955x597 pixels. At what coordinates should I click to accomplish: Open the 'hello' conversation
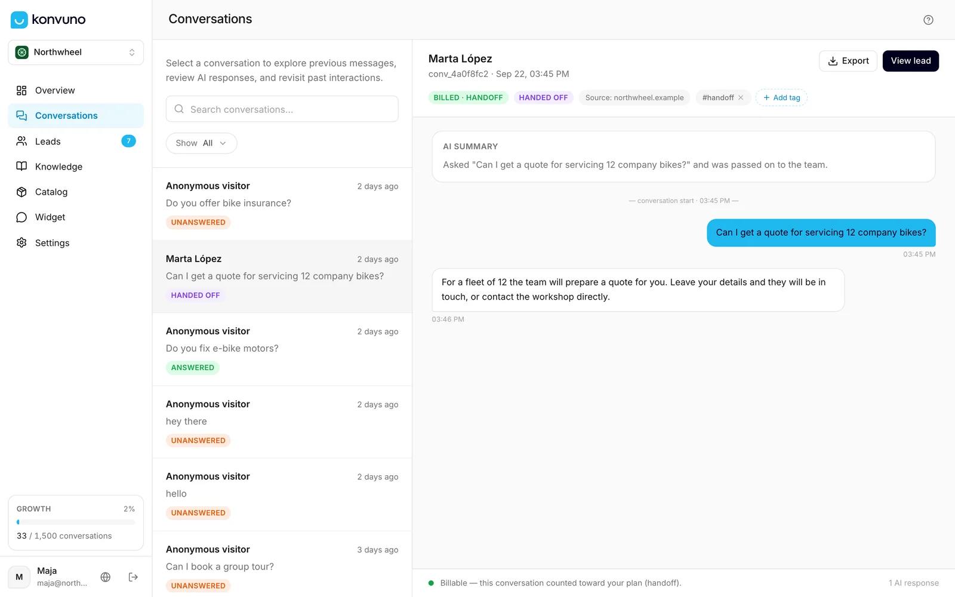click(x=282, y=495)
